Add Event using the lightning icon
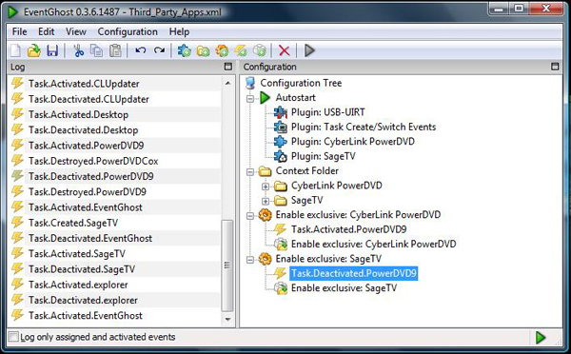The height and width of the screenshot is (354, 571). click(x=241, y=50)
